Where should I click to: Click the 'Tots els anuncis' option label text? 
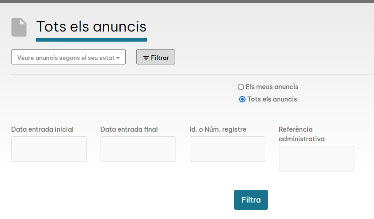[272, 99]
